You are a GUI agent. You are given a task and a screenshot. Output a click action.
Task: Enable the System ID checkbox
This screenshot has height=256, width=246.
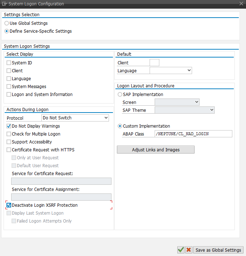click(x=9, y=63)
